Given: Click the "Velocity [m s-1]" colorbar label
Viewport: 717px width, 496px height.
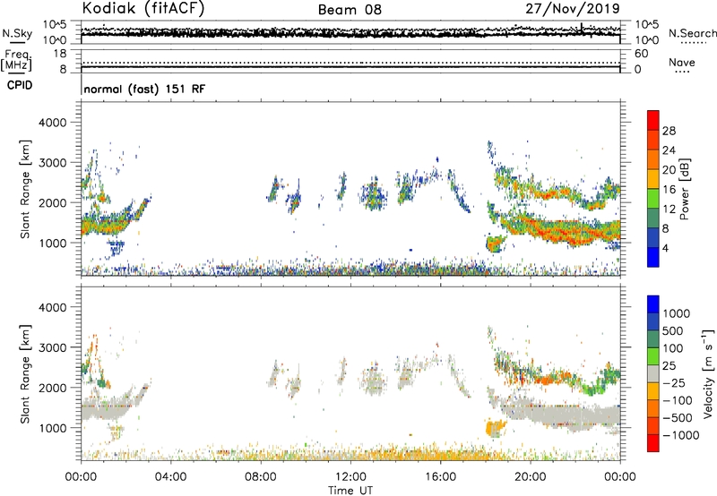Looking at the screenshot, I should click(708, 373).
